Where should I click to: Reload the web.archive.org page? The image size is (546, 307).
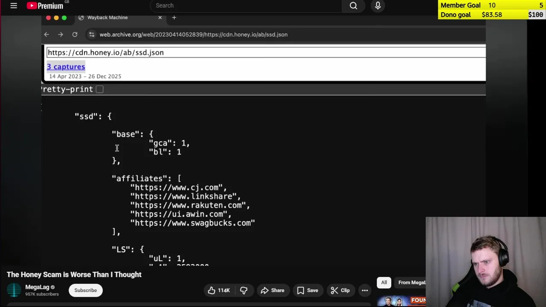(75, 35)
